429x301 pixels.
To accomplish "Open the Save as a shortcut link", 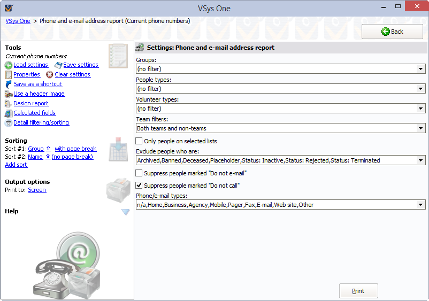I will pos(37,84).
